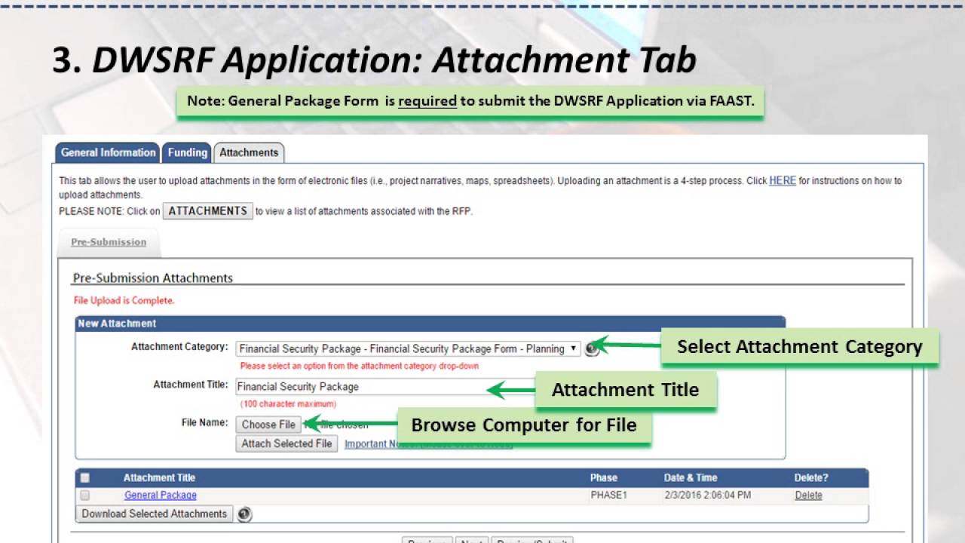Image resolution: width=965 pixels, height=543 pixels.
Task: Click the PHASE1 cell
Action: click(608, 495)
